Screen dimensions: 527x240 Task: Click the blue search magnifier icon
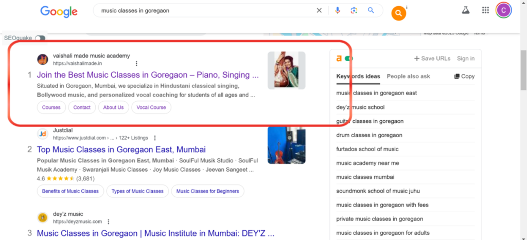click(x=371, y=10)
